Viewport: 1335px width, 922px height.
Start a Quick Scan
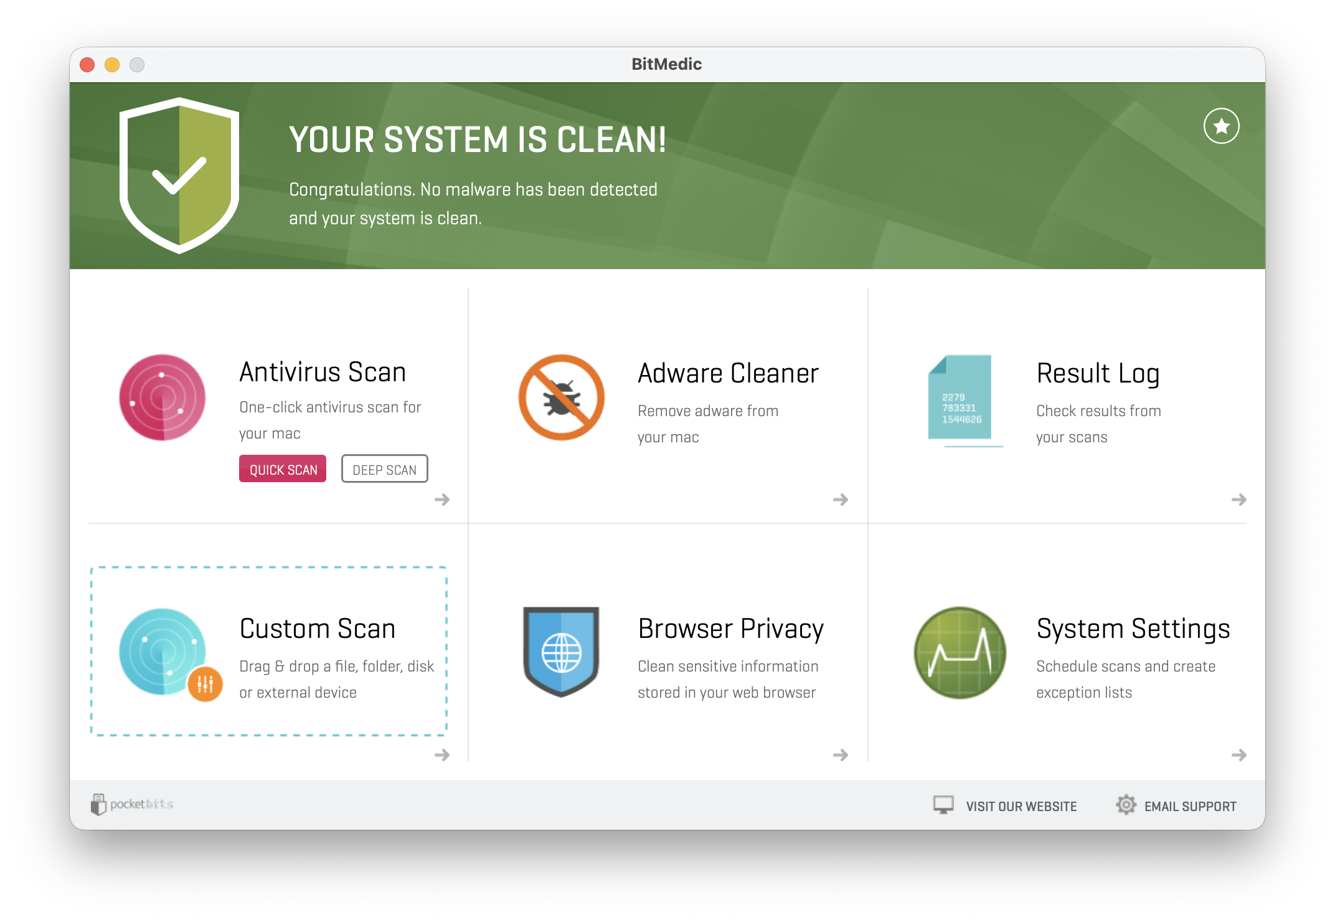[x=282, y=468]
